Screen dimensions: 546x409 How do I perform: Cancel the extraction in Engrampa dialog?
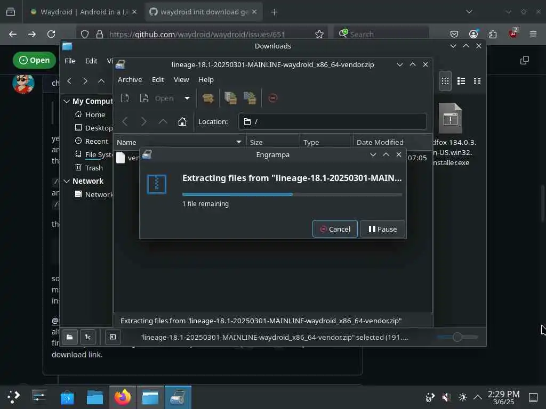tap(335, 229)
